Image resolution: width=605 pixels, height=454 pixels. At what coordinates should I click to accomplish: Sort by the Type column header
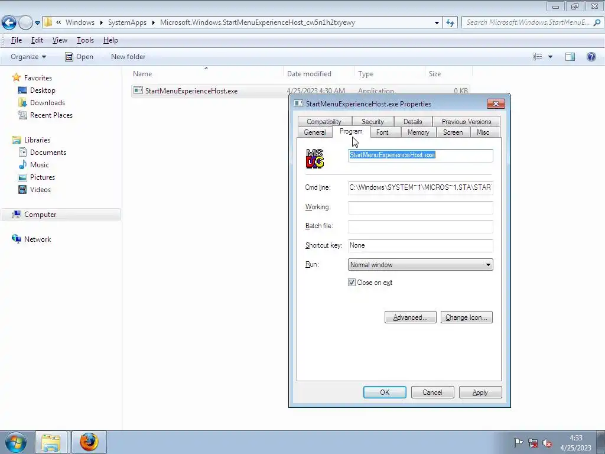tap(390, 74)
